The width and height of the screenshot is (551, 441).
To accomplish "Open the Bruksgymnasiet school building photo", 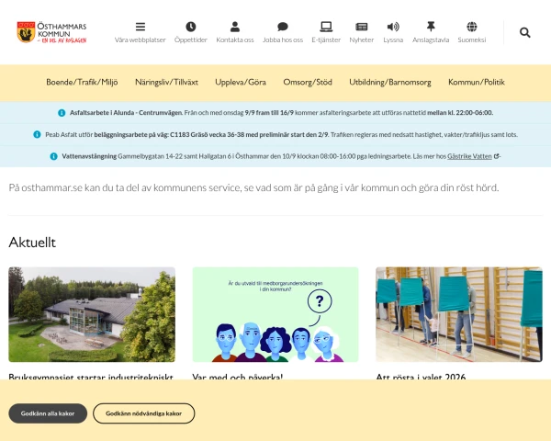I will coord(92,314).
